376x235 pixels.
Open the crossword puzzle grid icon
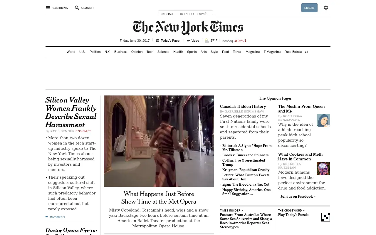(x=326, y=217)
